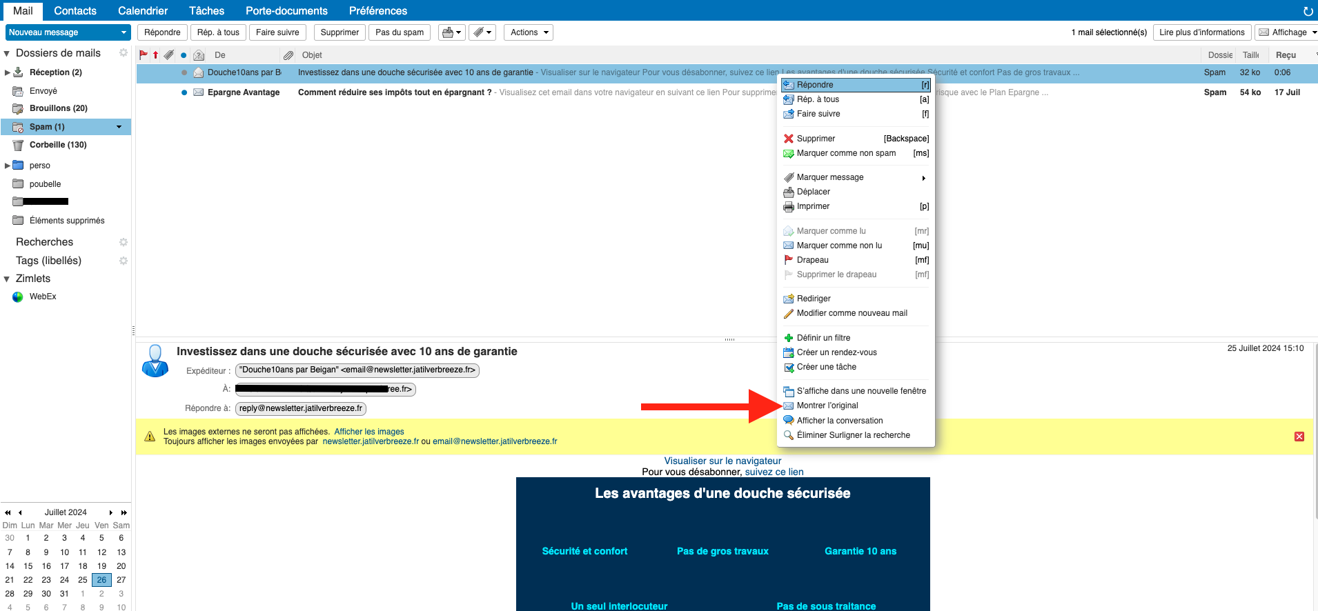Image resolution: width=1318 pixels, height=611 pixels.
Task: Click the perso folder icon
Action: 19,166
